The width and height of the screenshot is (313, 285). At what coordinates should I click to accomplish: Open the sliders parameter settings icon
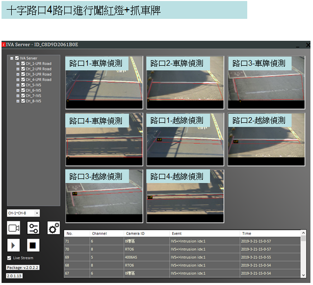point(33,228)
